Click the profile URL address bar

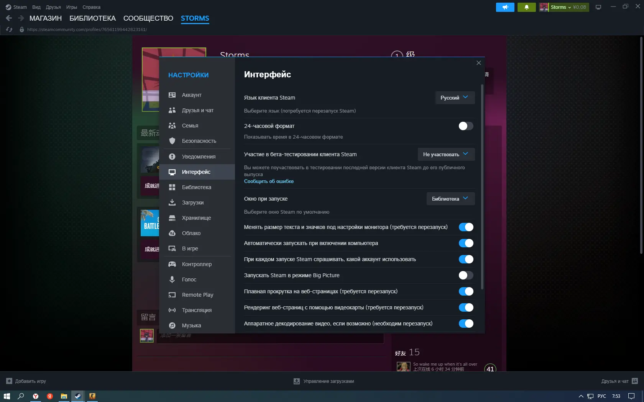click(87, 29)
